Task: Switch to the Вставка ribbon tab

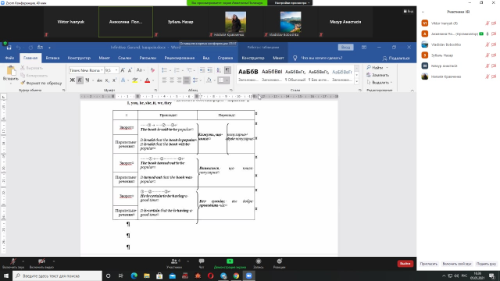Action: [52, 58]
